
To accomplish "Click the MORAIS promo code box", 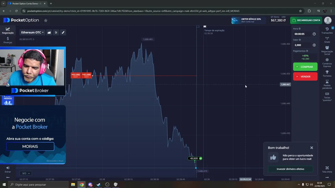I will click(30, 146).
